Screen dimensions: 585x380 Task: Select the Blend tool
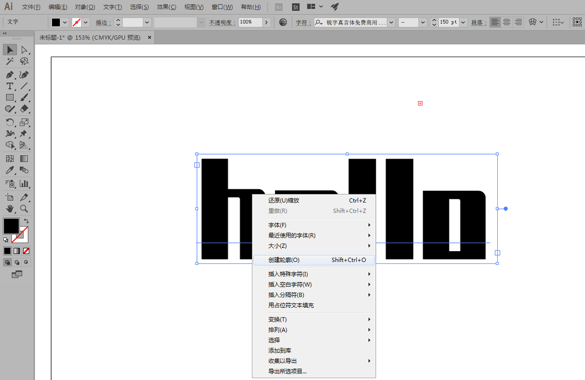click(x=24, y=170)
